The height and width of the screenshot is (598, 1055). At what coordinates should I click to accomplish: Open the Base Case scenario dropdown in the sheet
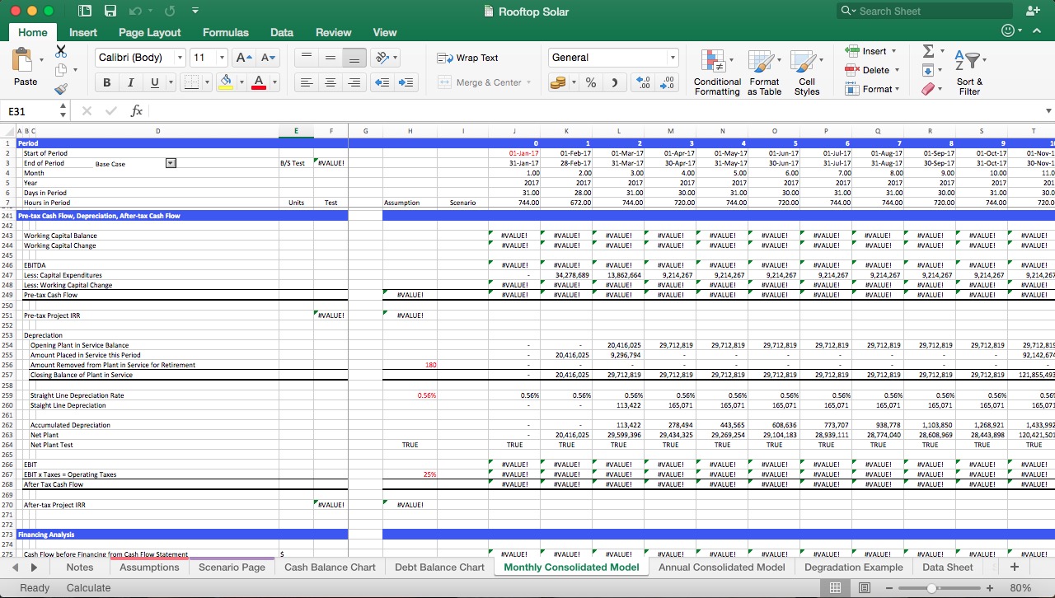pos(171,162)
